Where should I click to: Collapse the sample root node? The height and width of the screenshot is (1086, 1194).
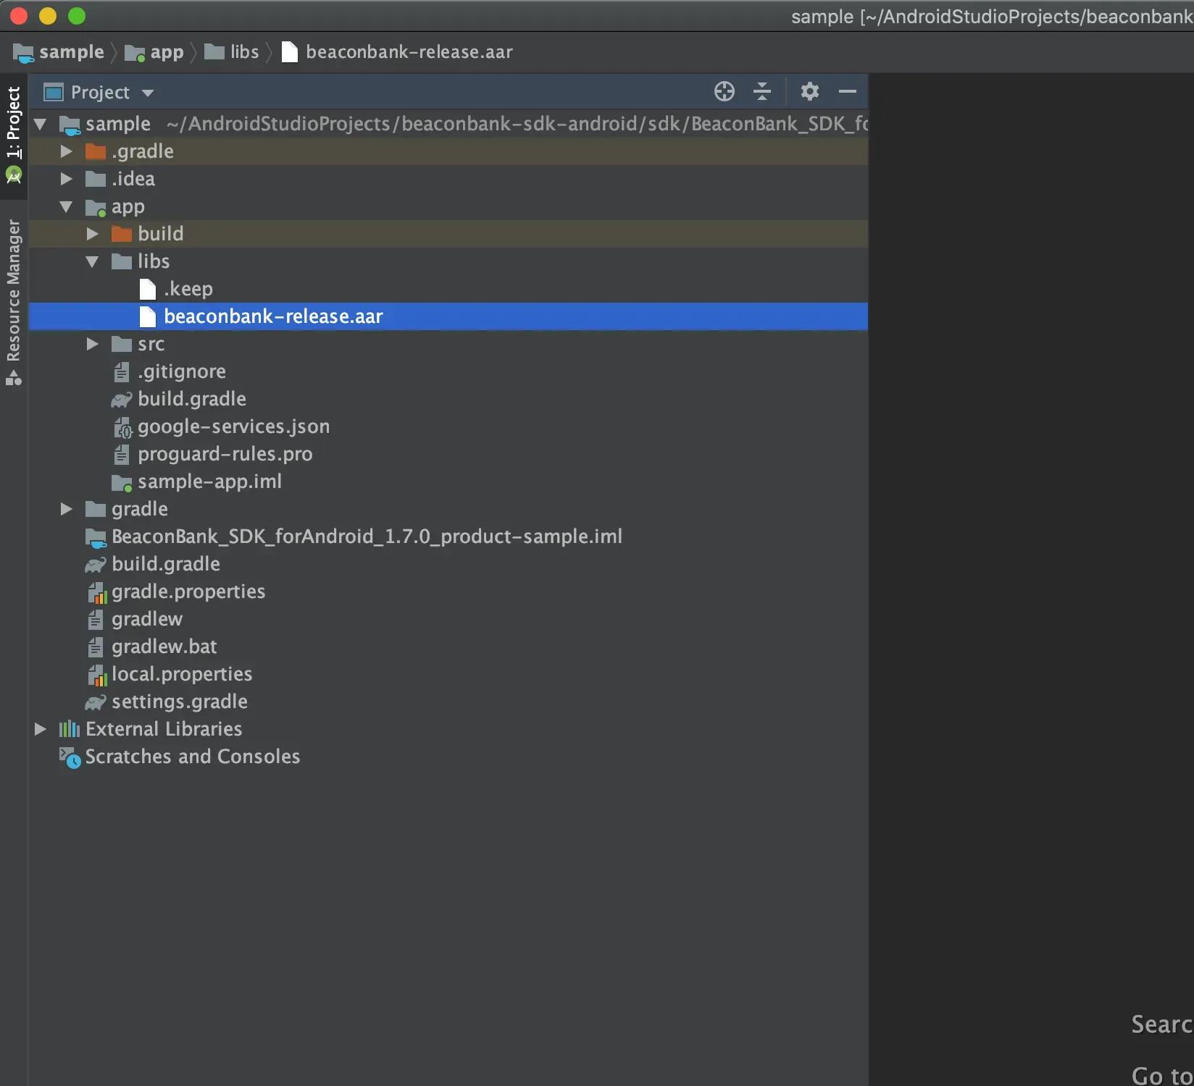[40, 123]
